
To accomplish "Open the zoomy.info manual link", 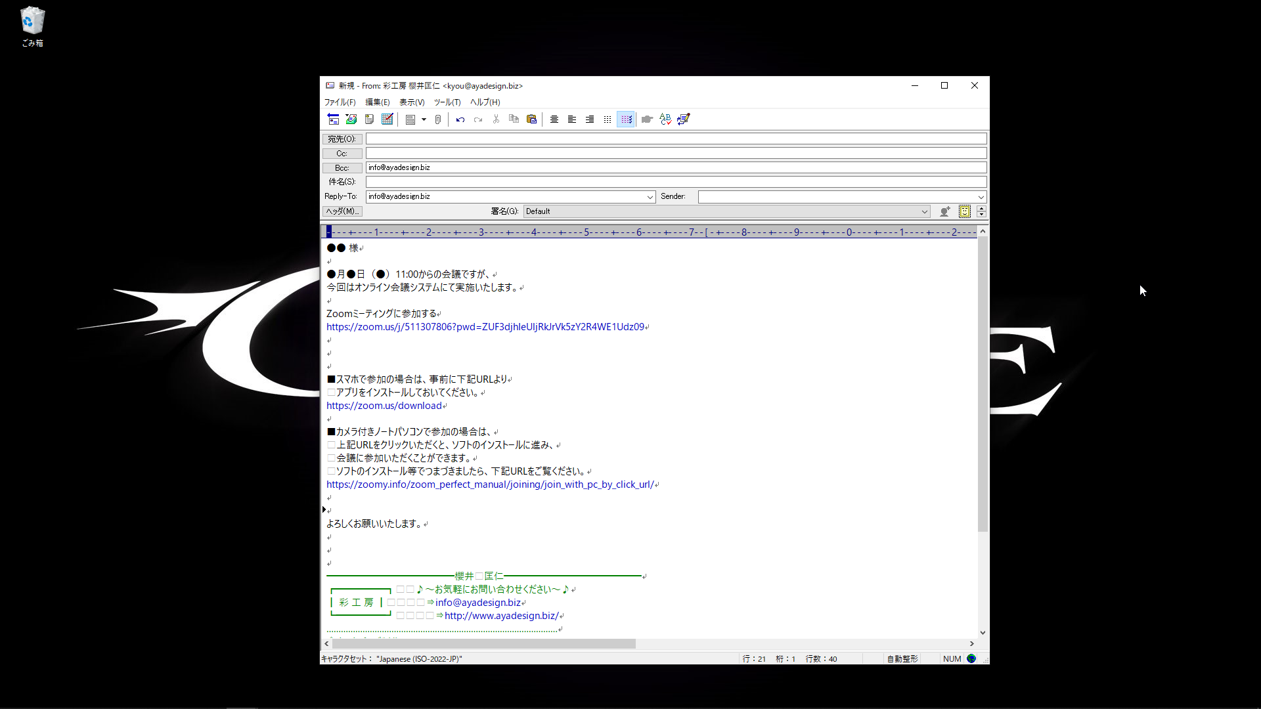I will click(490, 484).
